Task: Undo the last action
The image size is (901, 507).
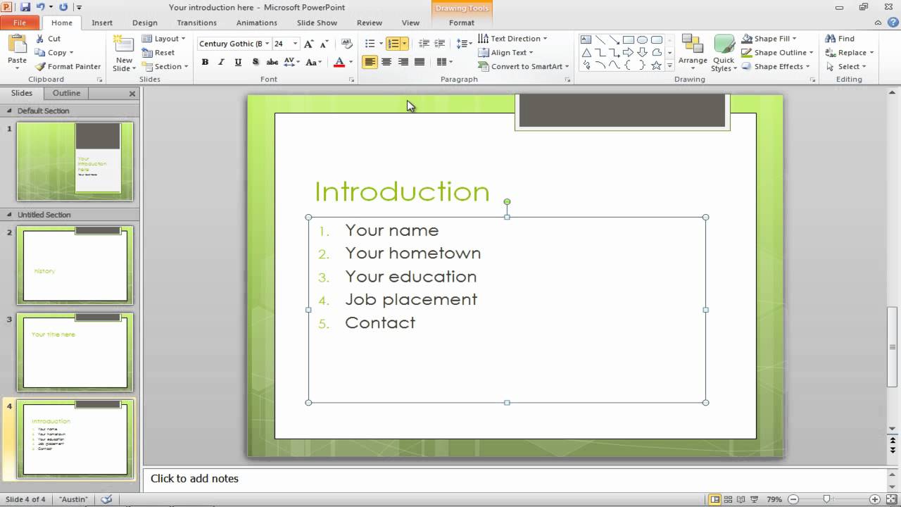Action: (41, 7)
